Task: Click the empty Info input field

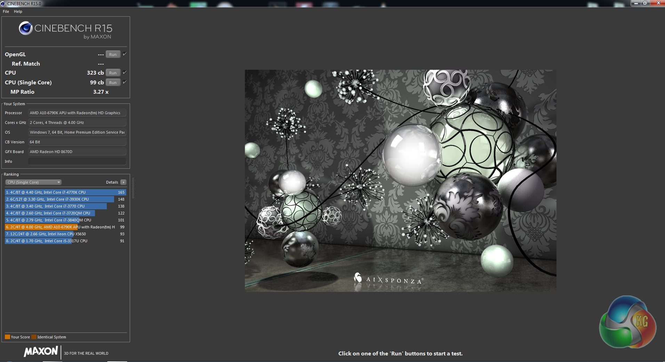Action: point(77,161)
